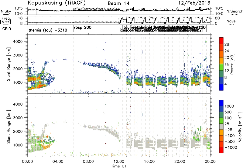Screen dimensions: 243x168
Task: Select the "rbsp 200" CPID entry
Action: [83, 27]
